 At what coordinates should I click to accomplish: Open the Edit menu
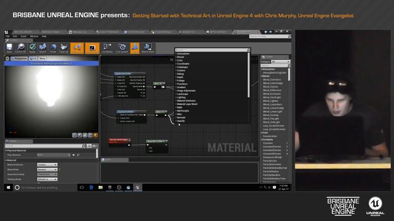pos(15,36)
